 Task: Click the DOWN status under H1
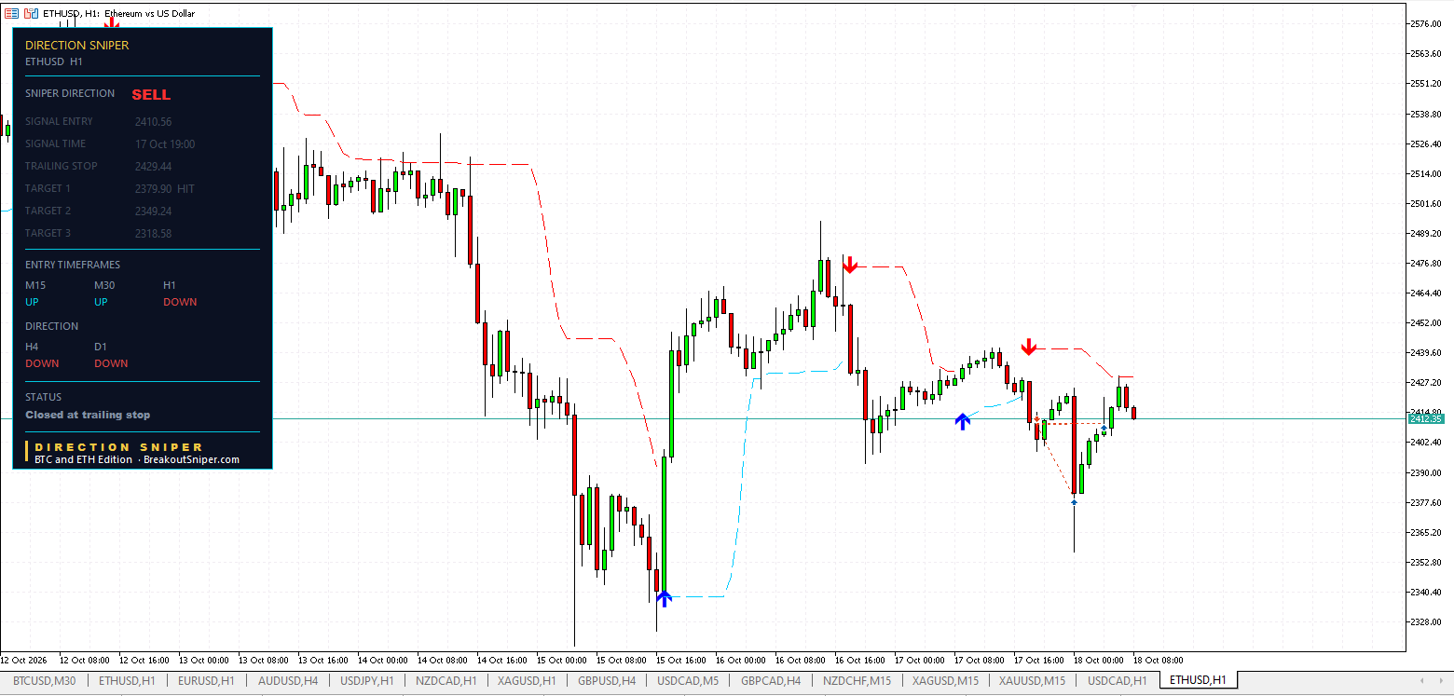tap(180, 302)
